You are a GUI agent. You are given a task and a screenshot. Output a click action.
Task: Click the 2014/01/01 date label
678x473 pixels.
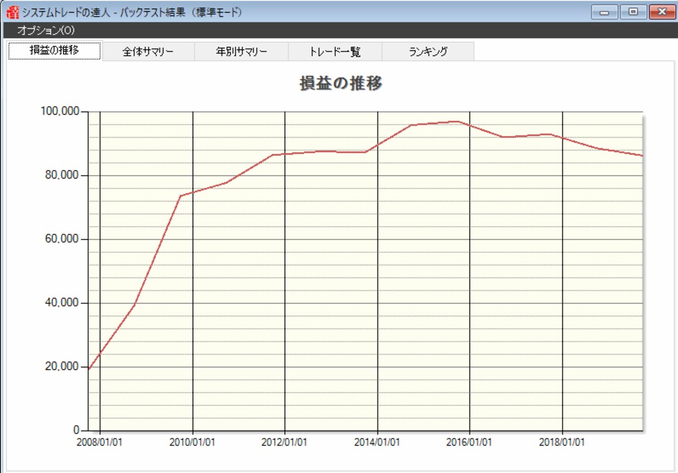[377, 442]
